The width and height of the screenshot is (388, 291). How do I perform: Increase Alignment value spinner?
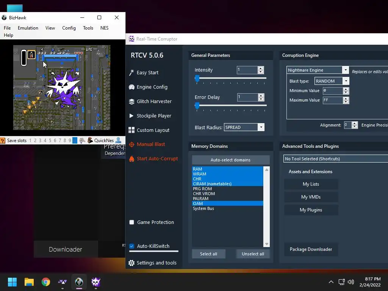click(x=355, y=123)
